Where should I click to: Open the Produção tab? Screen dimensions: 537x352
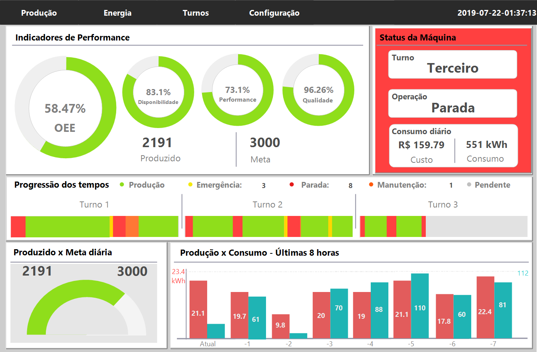[39, 13]
